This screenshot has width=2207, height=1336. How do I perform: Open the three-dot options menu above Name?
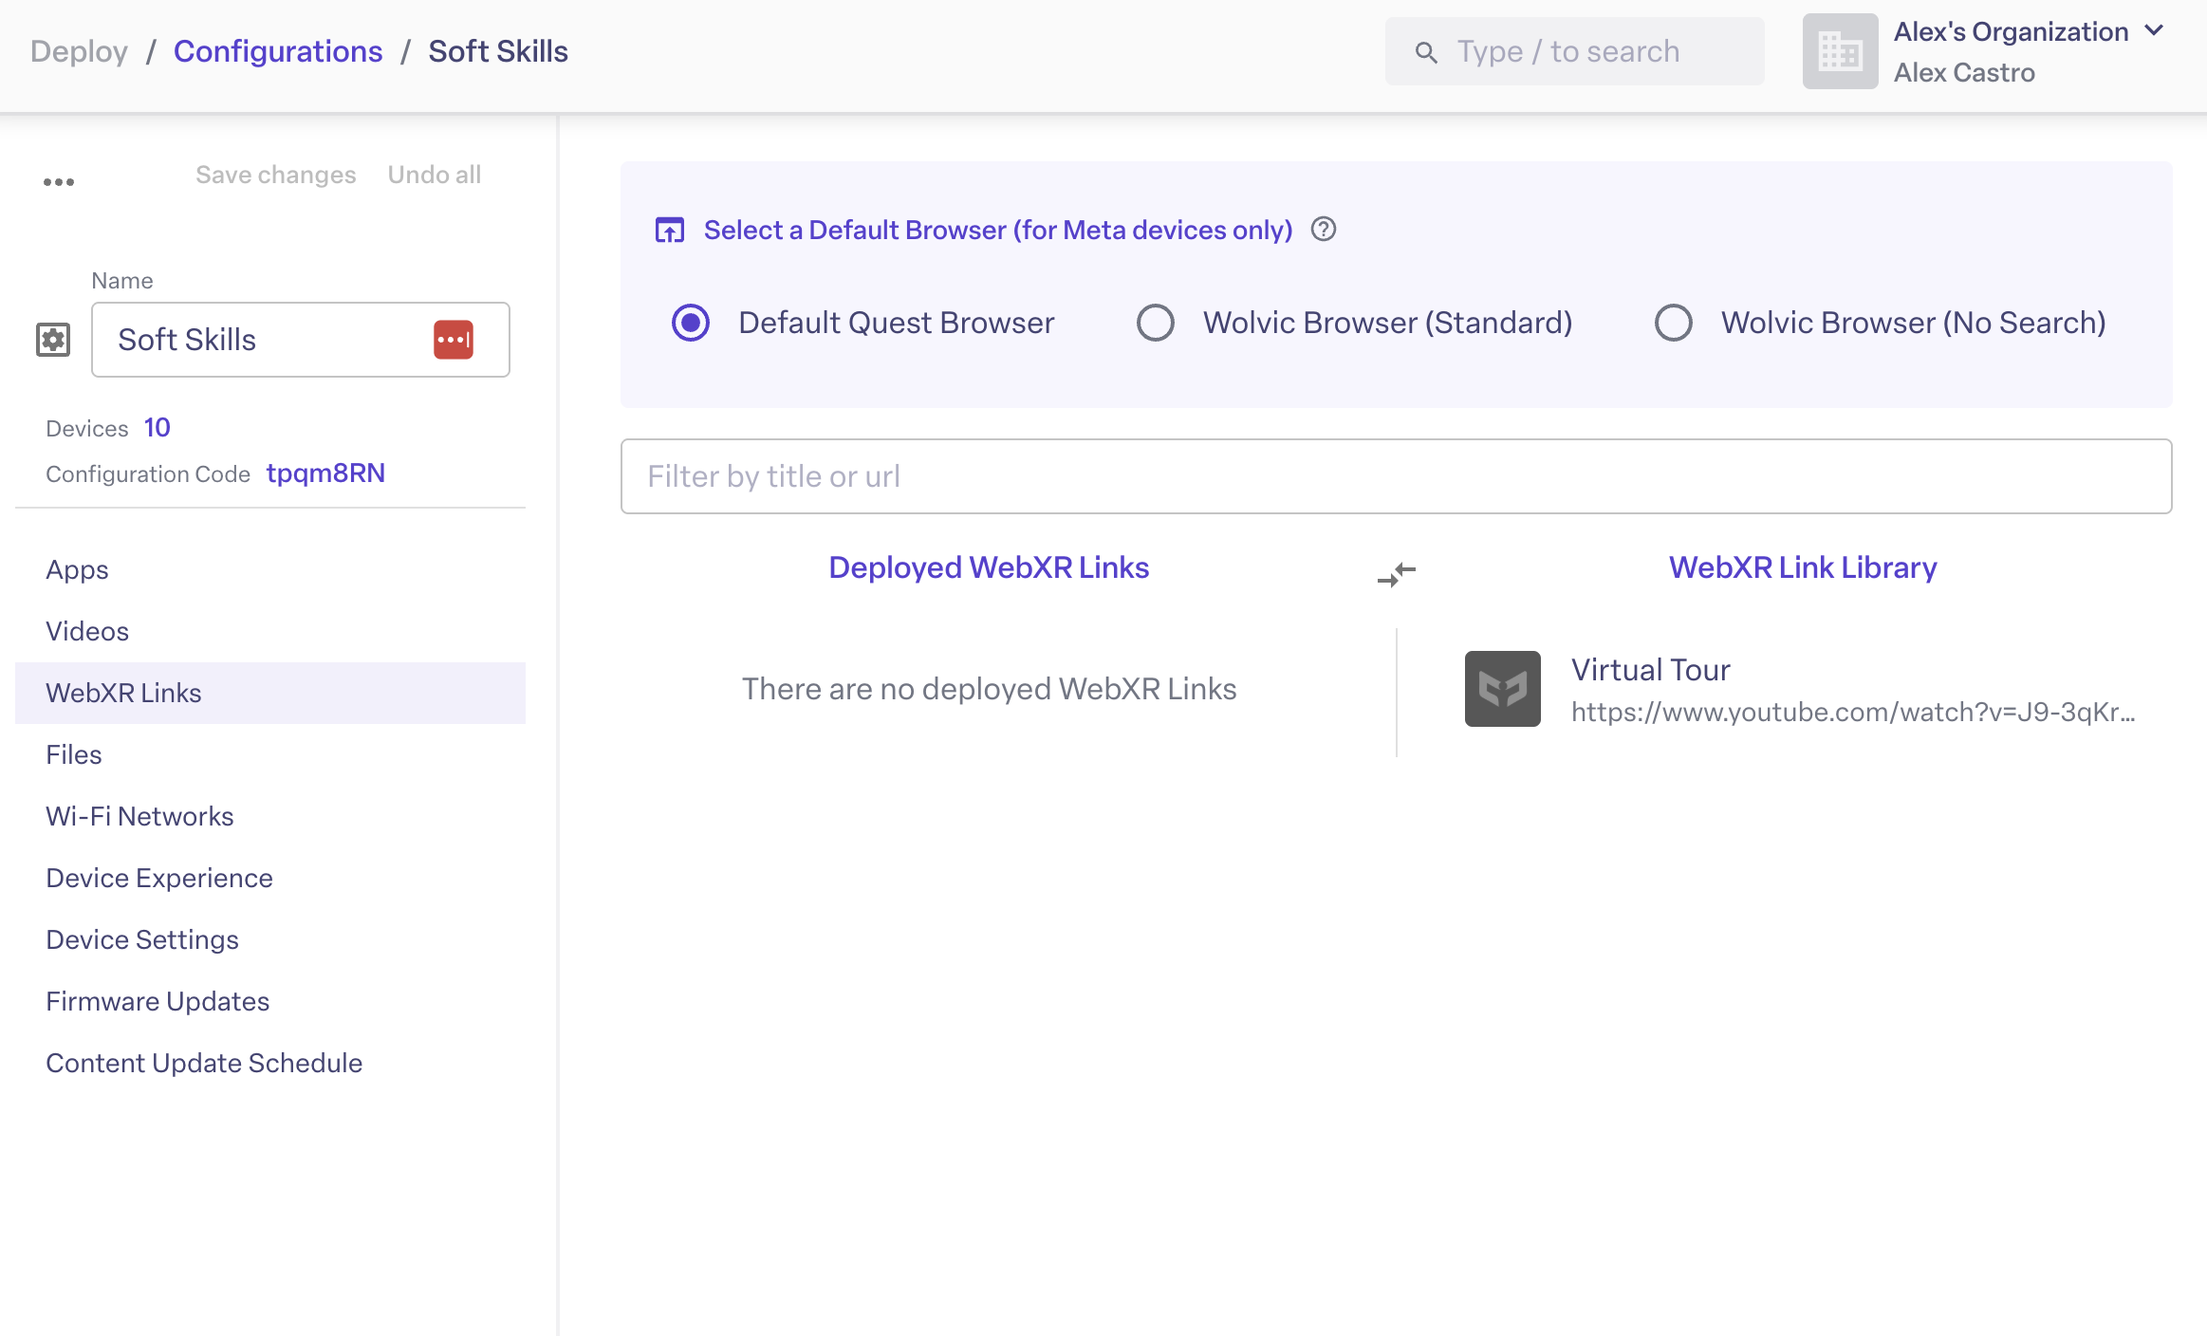[x=59, y=182]
